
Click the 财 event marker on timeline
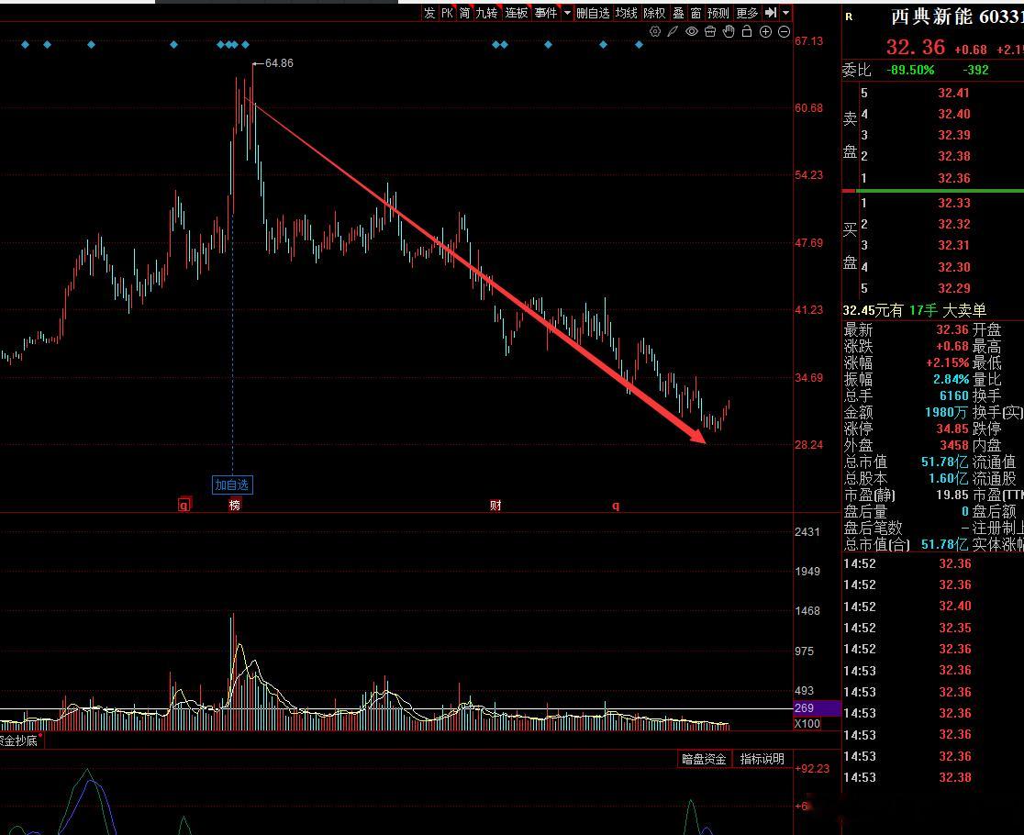pyautogui.click(x=495, y=506)
